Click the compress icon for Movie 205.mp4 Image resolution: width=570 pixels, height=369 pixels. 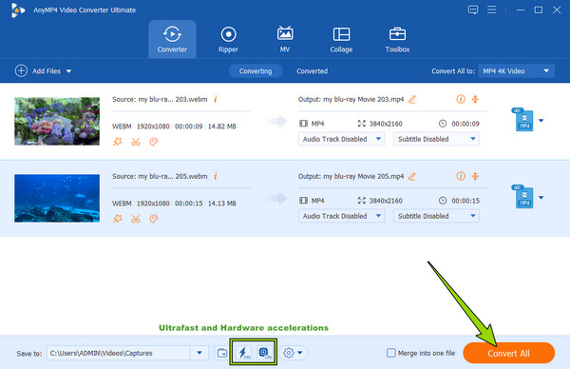[x=475, y=176]
